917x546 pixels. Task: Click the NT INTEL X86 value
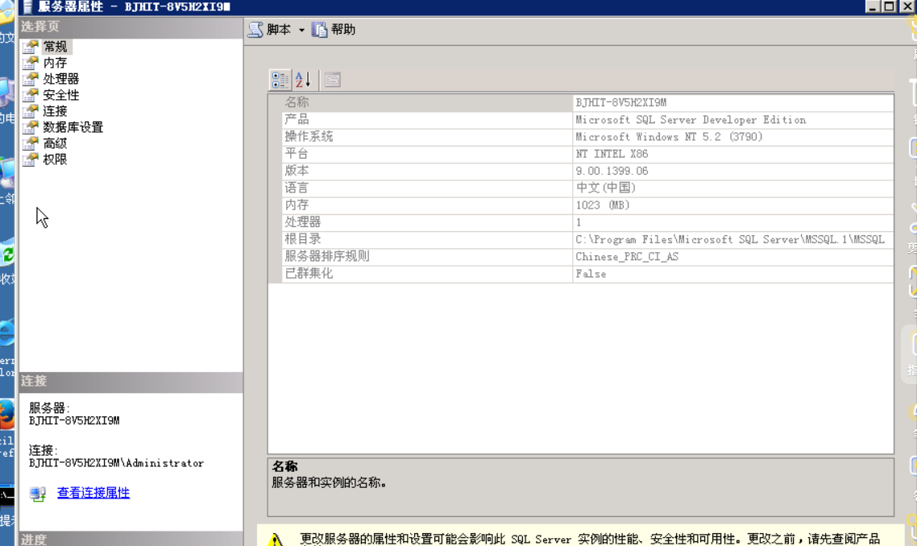(x=612, y=154)
